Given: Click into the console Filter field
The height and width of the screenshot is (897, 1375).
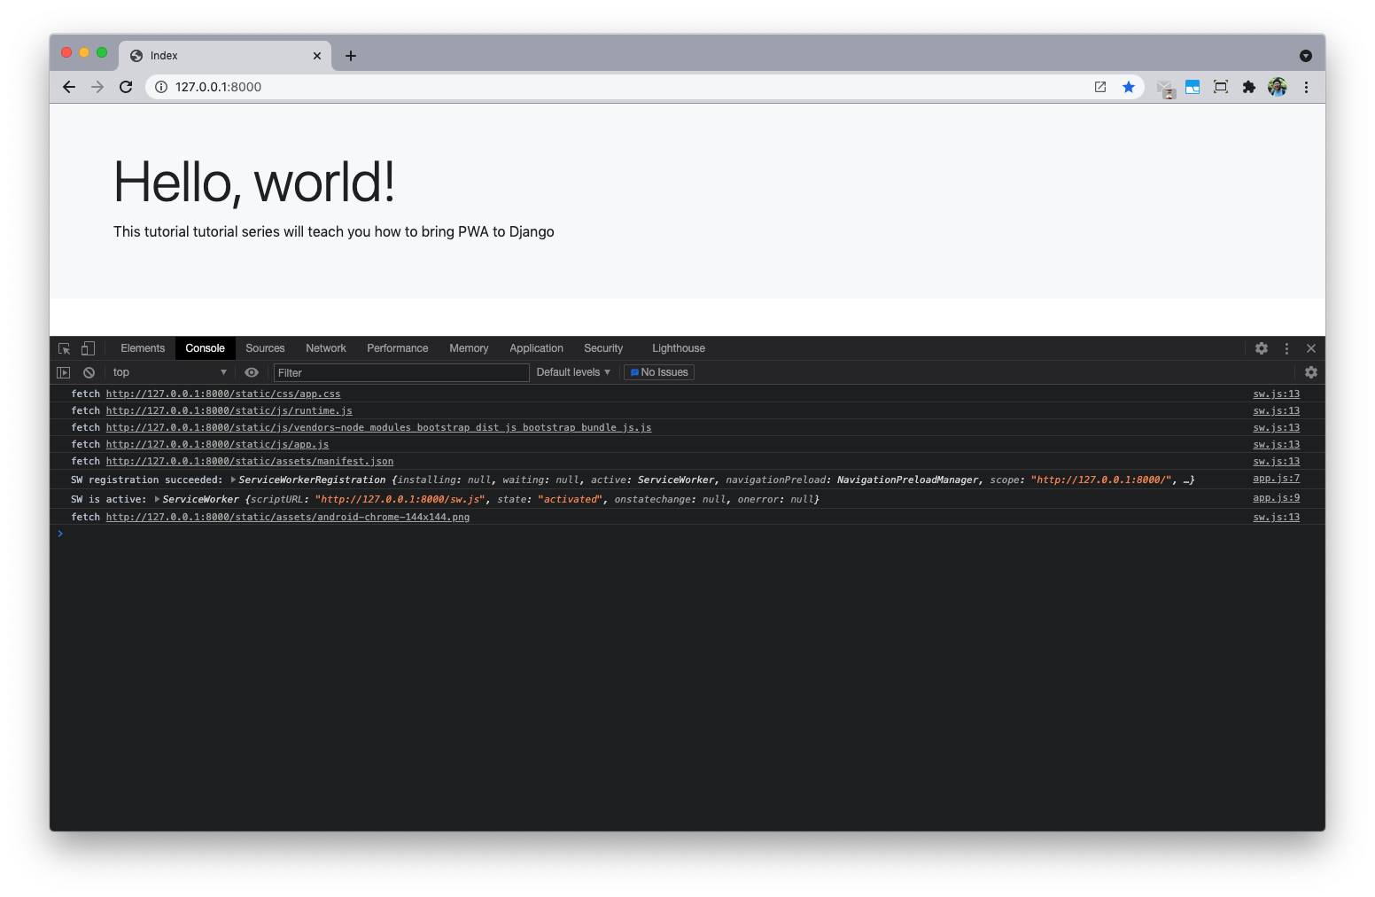Looking at the screenshot, I should (x=400, y=372).
